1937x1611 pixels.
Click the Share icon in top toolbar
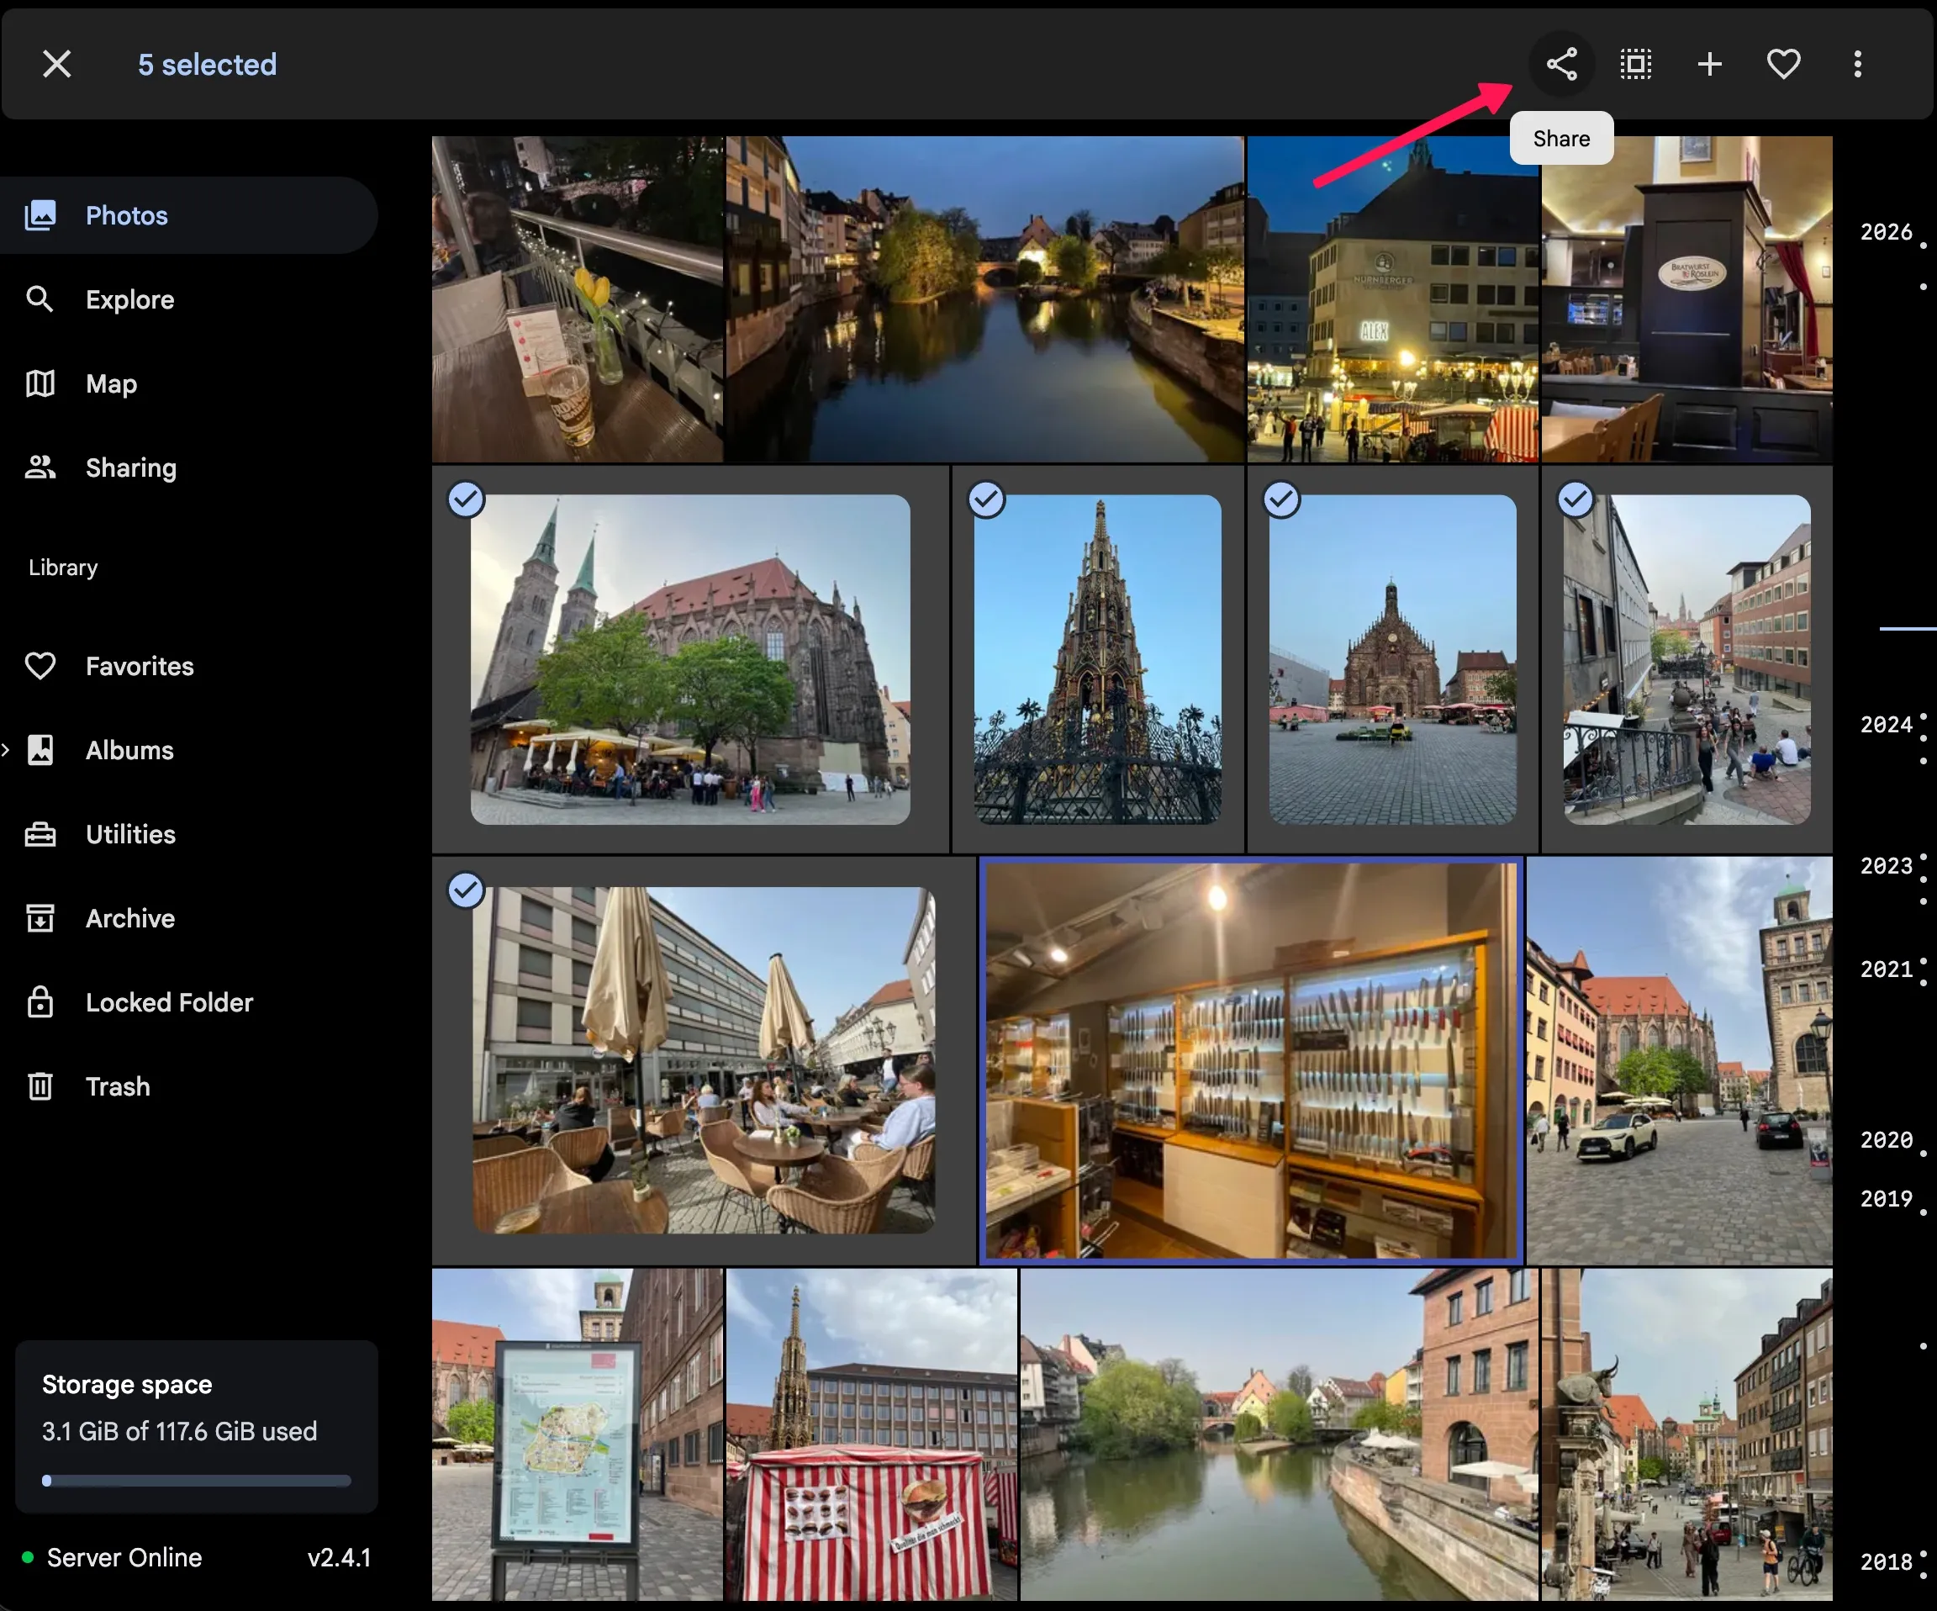click(1560, 65)
